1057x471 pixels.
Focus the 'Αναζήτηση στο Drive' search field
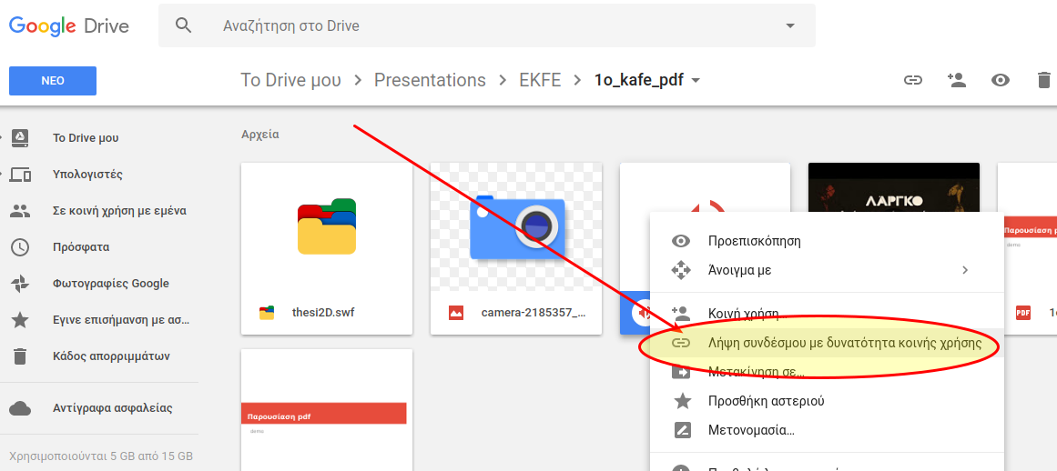487,25
